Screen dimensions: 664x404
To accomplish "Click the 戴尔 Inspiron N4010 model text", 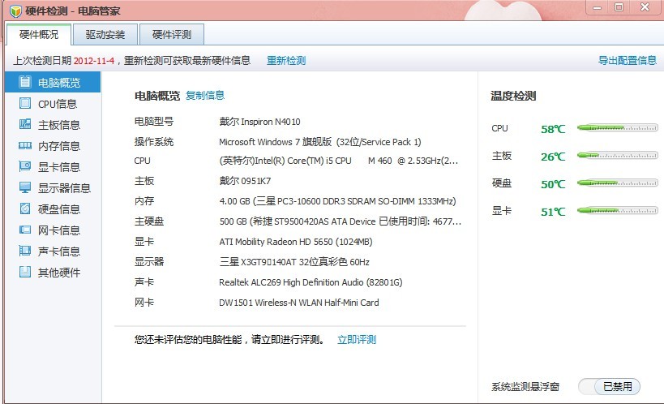I will 259,122.
